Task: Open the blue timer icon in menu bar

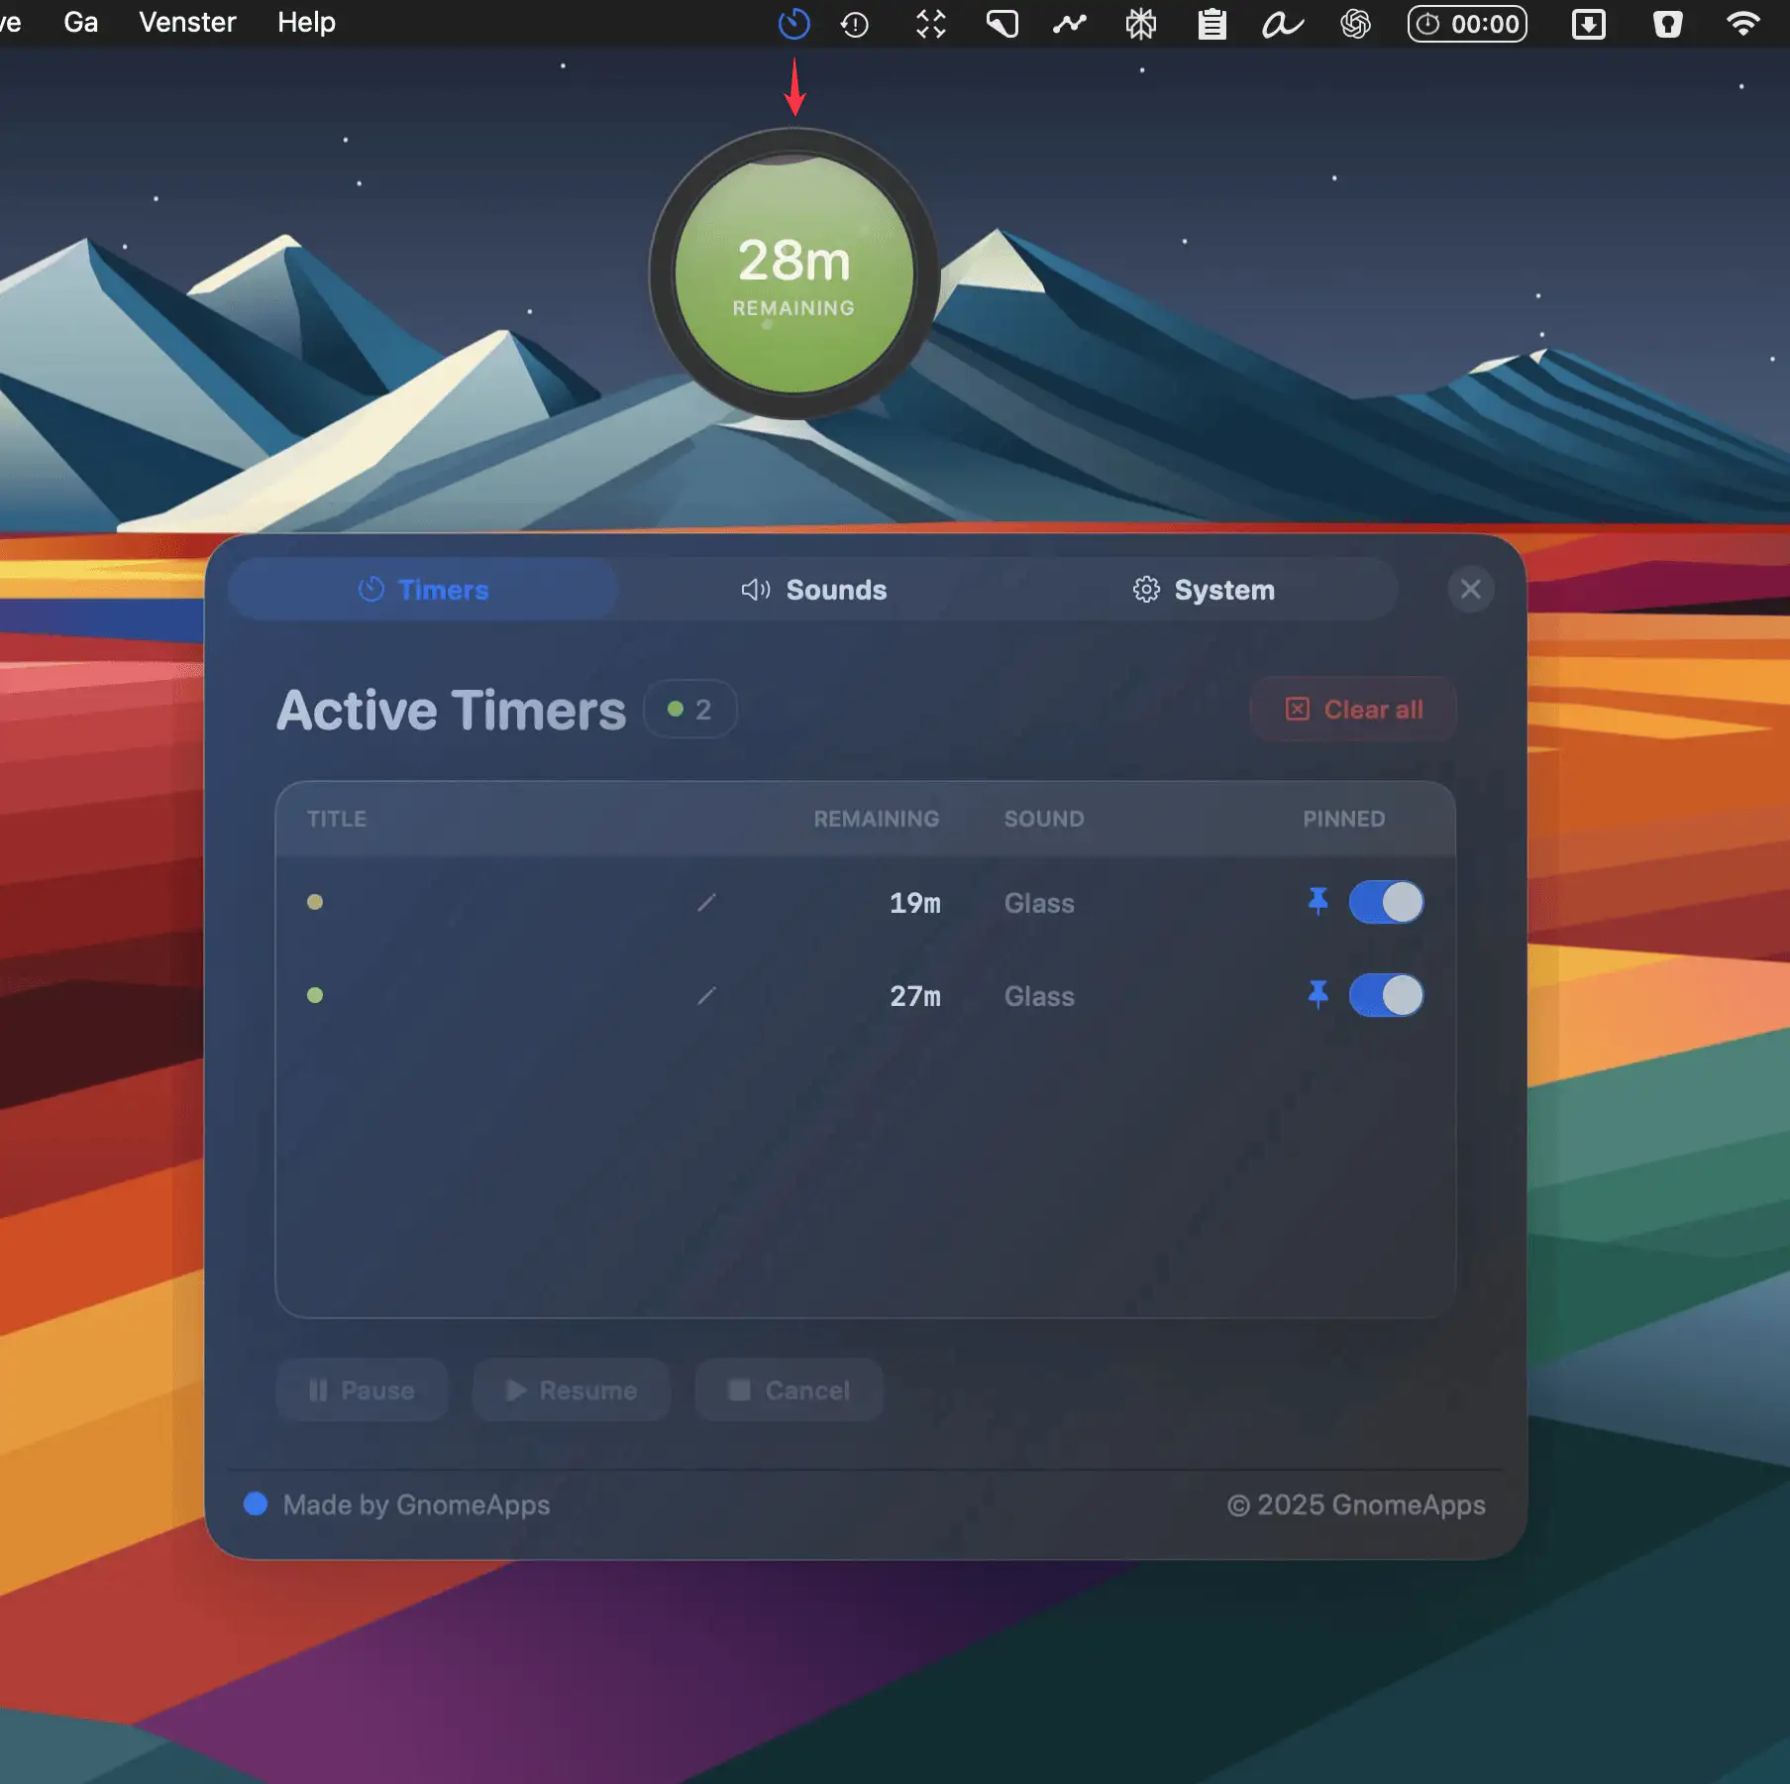Action: 793,24
